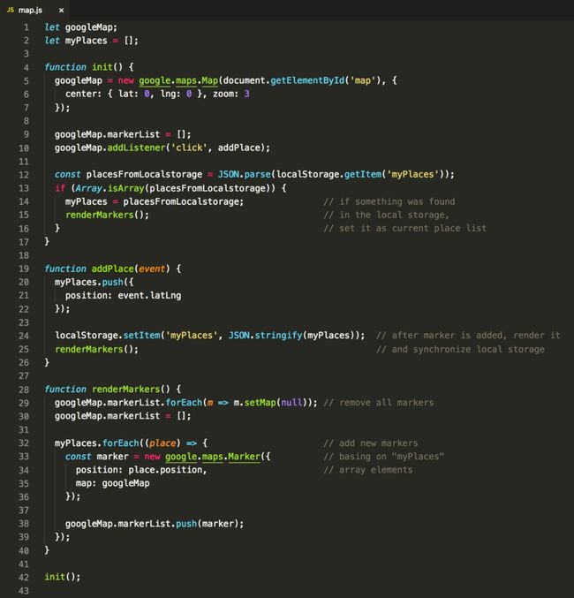Click the JS file icon on map.js tab
The image size is (574, 598).
[11, 10]
